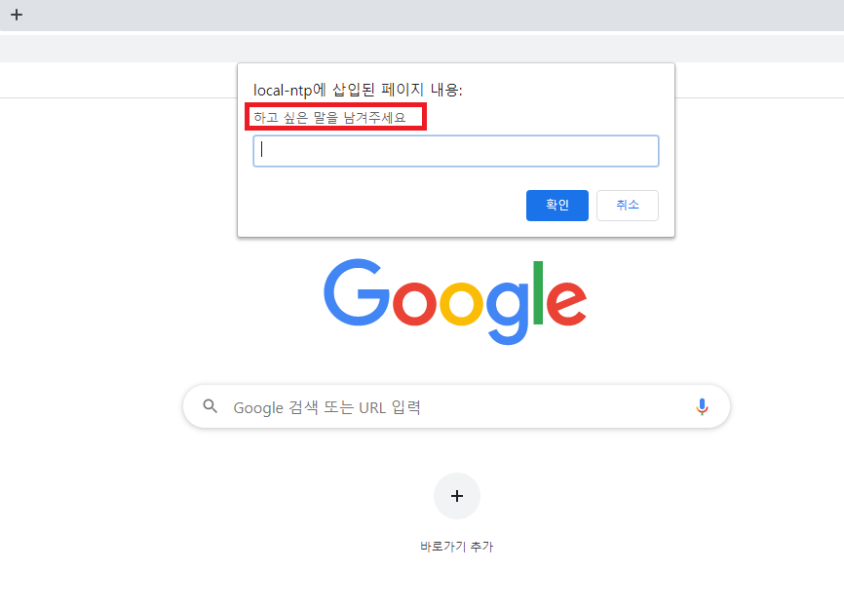Start voice search with microphone icon

coord(702,406)
